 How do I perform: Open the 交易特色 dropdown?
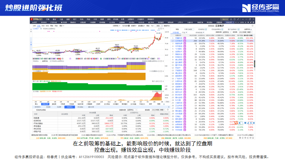click(116, 26)
